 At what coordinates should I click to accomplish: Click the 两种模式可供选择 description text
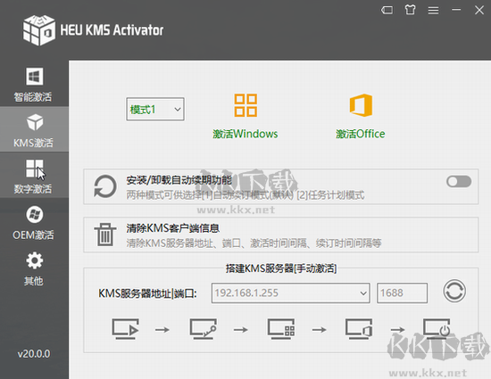[x=245, y=195]
